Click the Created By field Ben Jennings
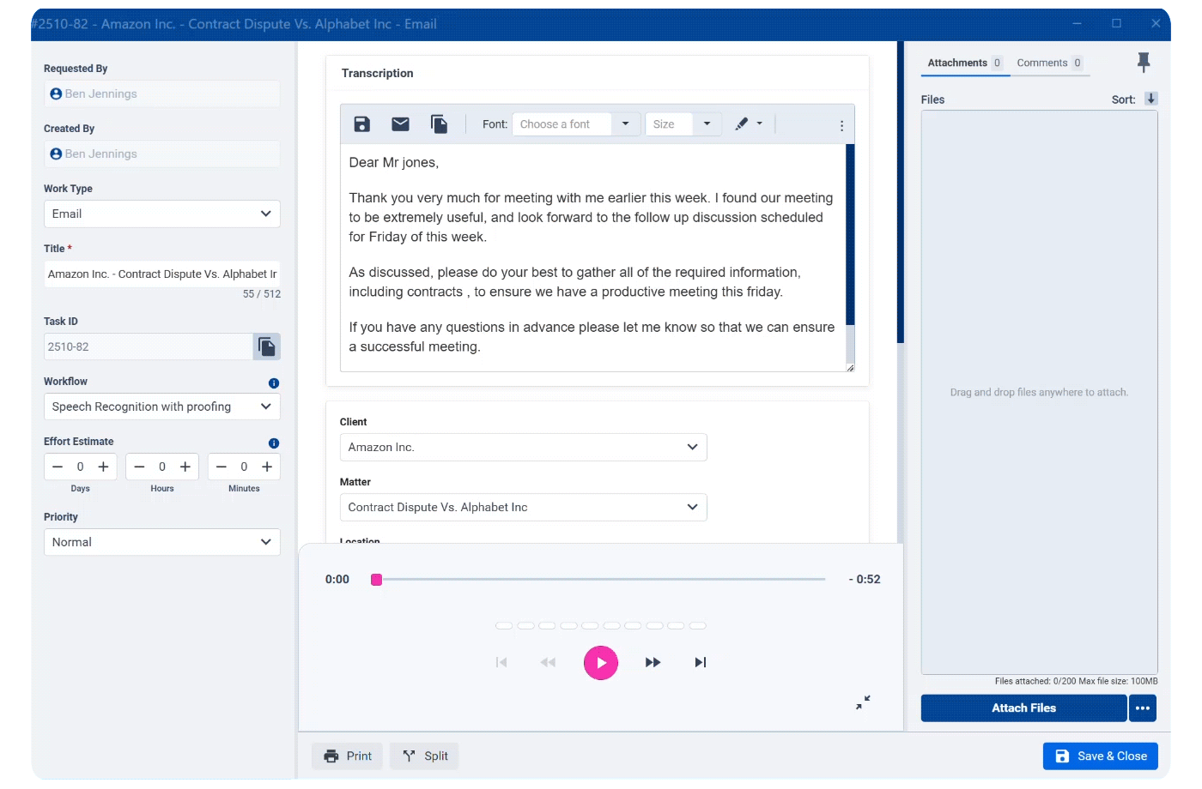Viewport: 1202px width, 789px height. click(x=162, y=154)
